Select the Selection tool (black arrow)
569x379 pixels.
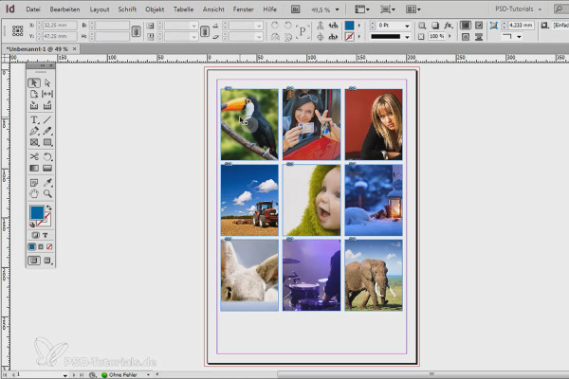pyautogui.click(x=34, y=83)
